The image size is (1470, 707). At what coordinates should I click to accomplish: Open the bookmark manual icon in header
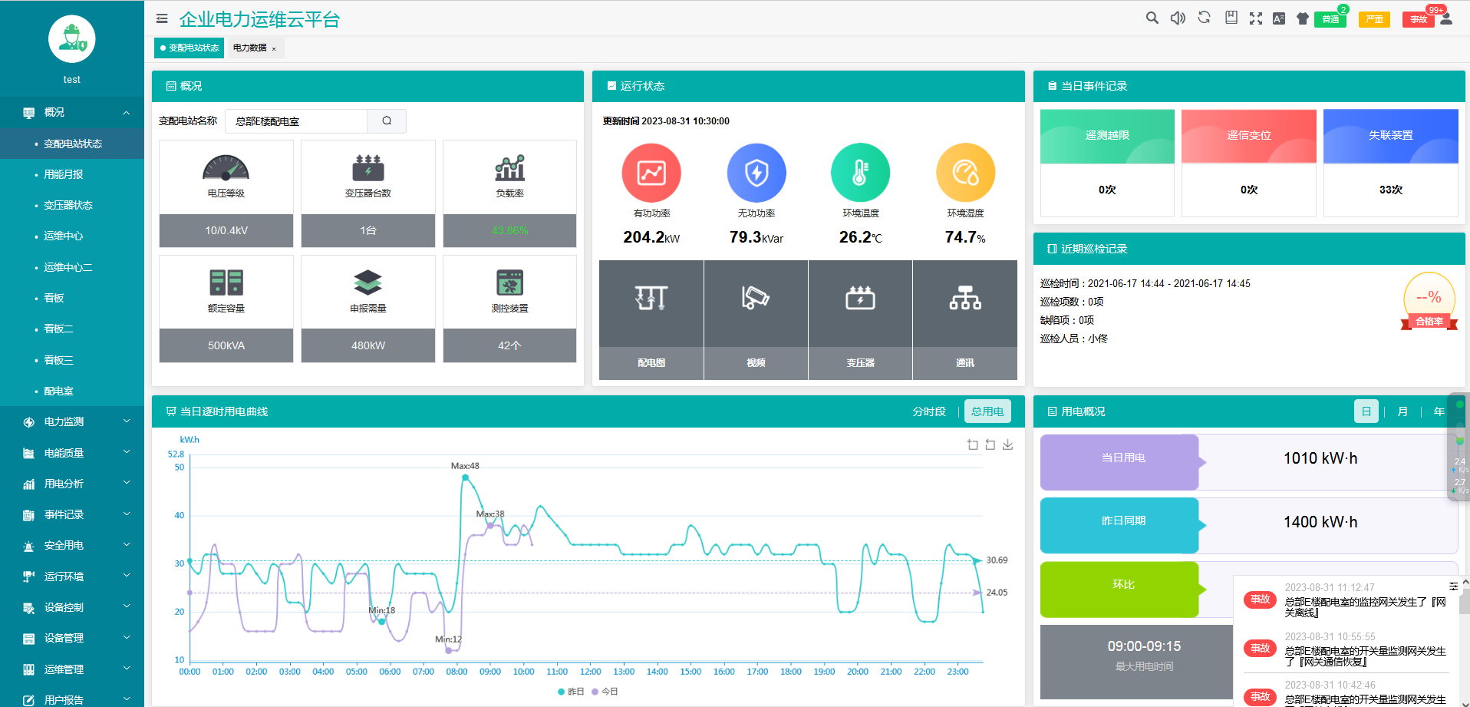(x=1231, y=18)
